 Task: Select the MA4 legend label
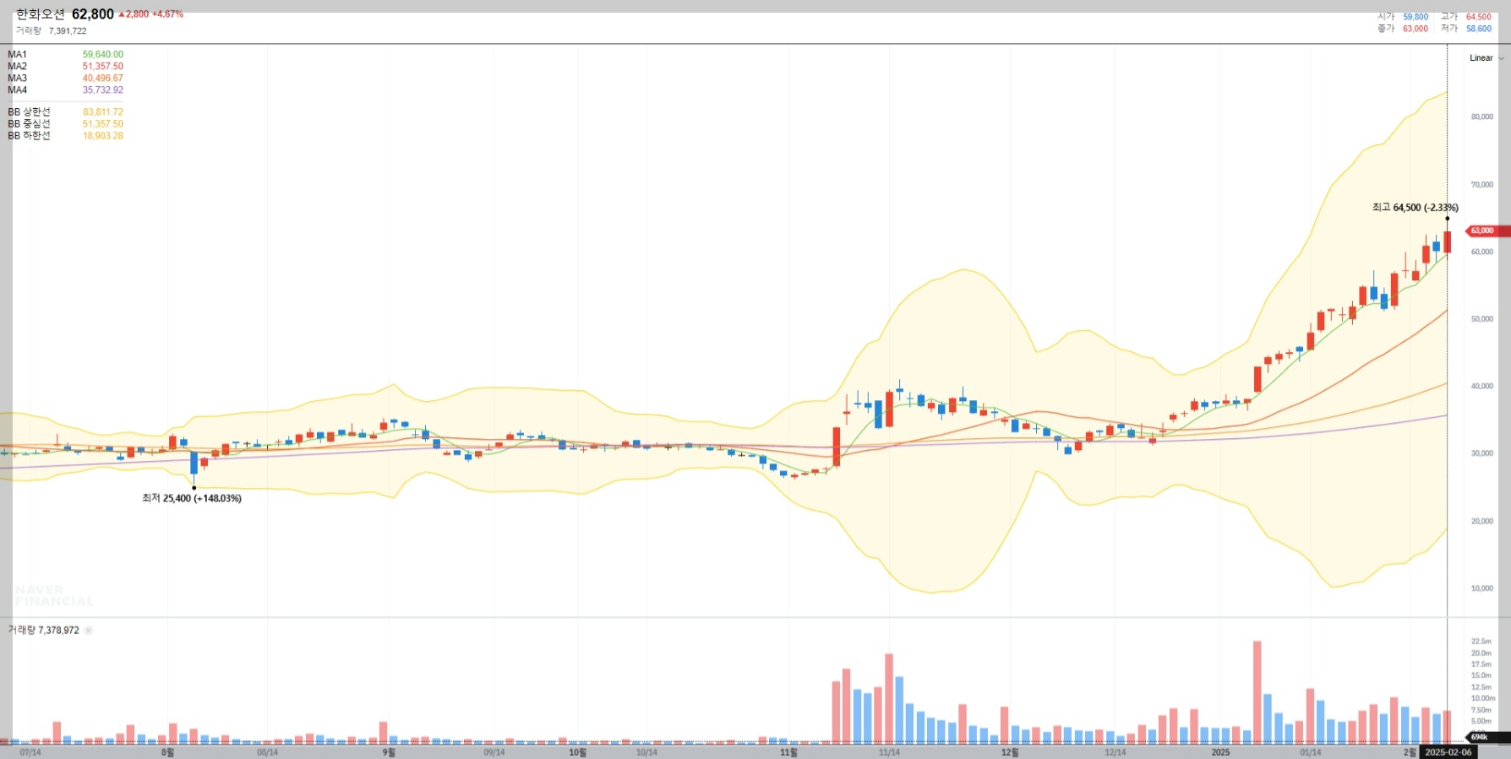click(x=18, y=90)
